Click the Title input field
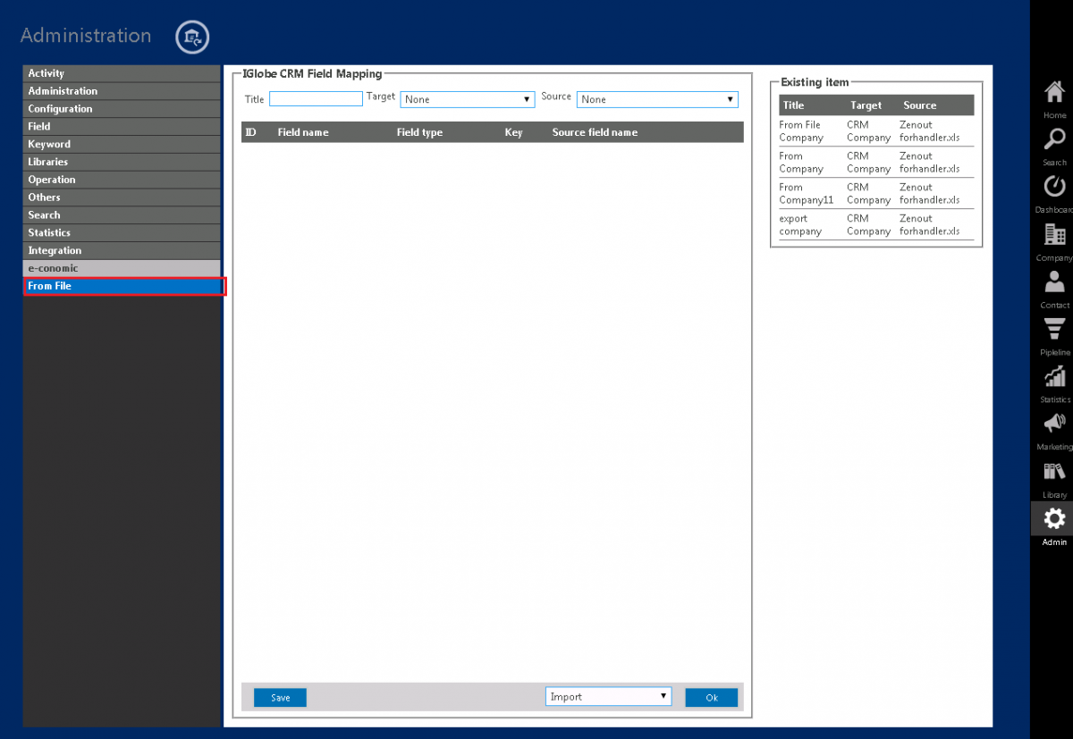 point(316,99)
